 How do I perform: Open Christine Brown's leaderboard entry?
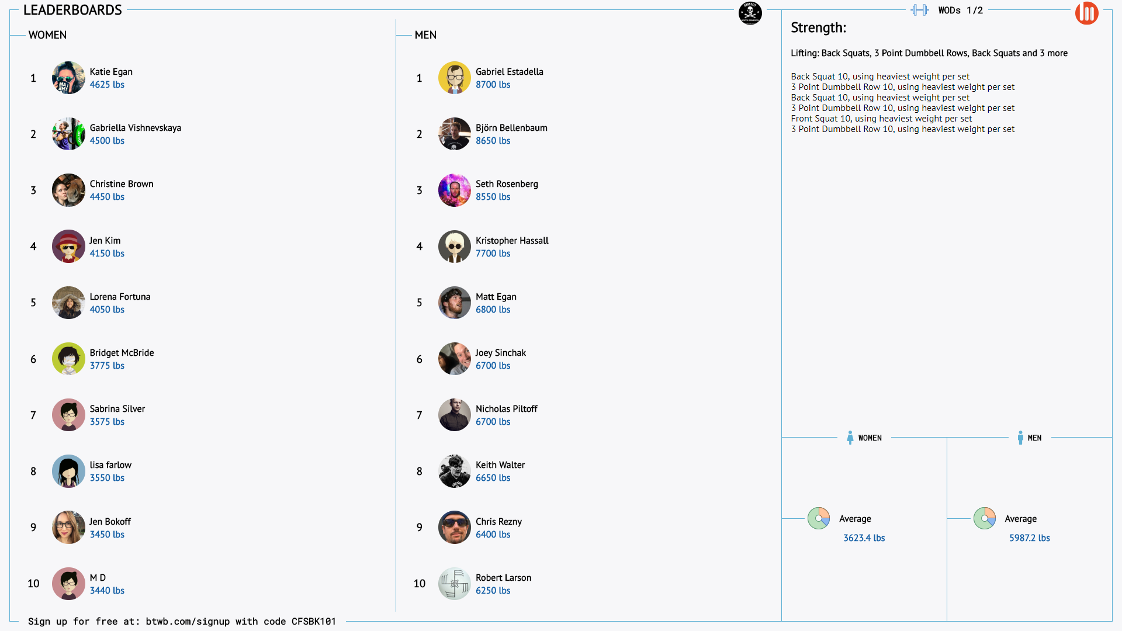point(121,184)
